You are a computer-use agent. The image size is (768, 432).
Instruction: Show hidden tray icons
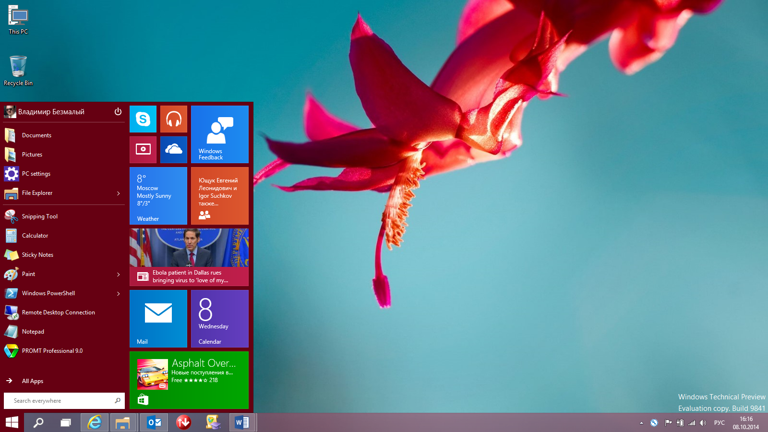[x=641, y=423]
